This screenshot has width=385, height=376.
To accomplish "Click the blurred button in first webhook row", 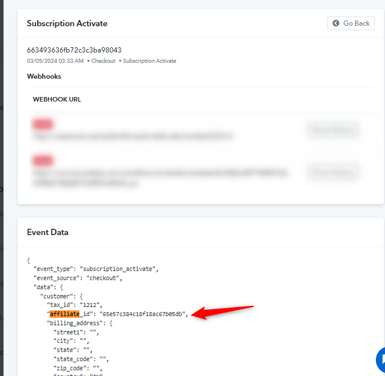I will coord(332,130).
